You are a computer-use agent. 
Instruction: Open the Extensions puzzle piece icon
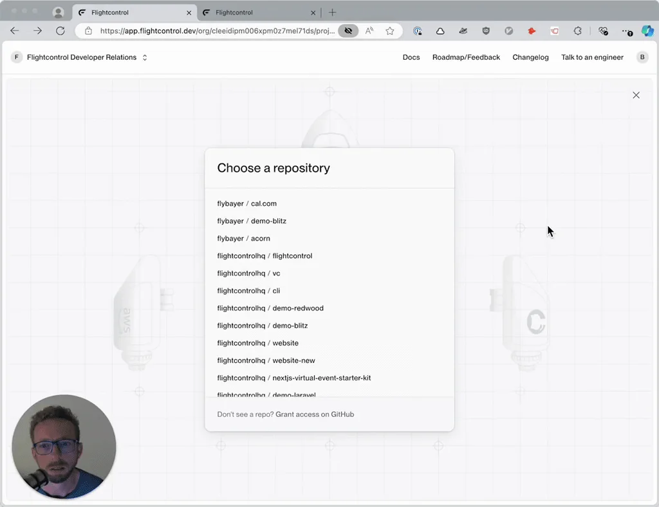pos(577,31)
